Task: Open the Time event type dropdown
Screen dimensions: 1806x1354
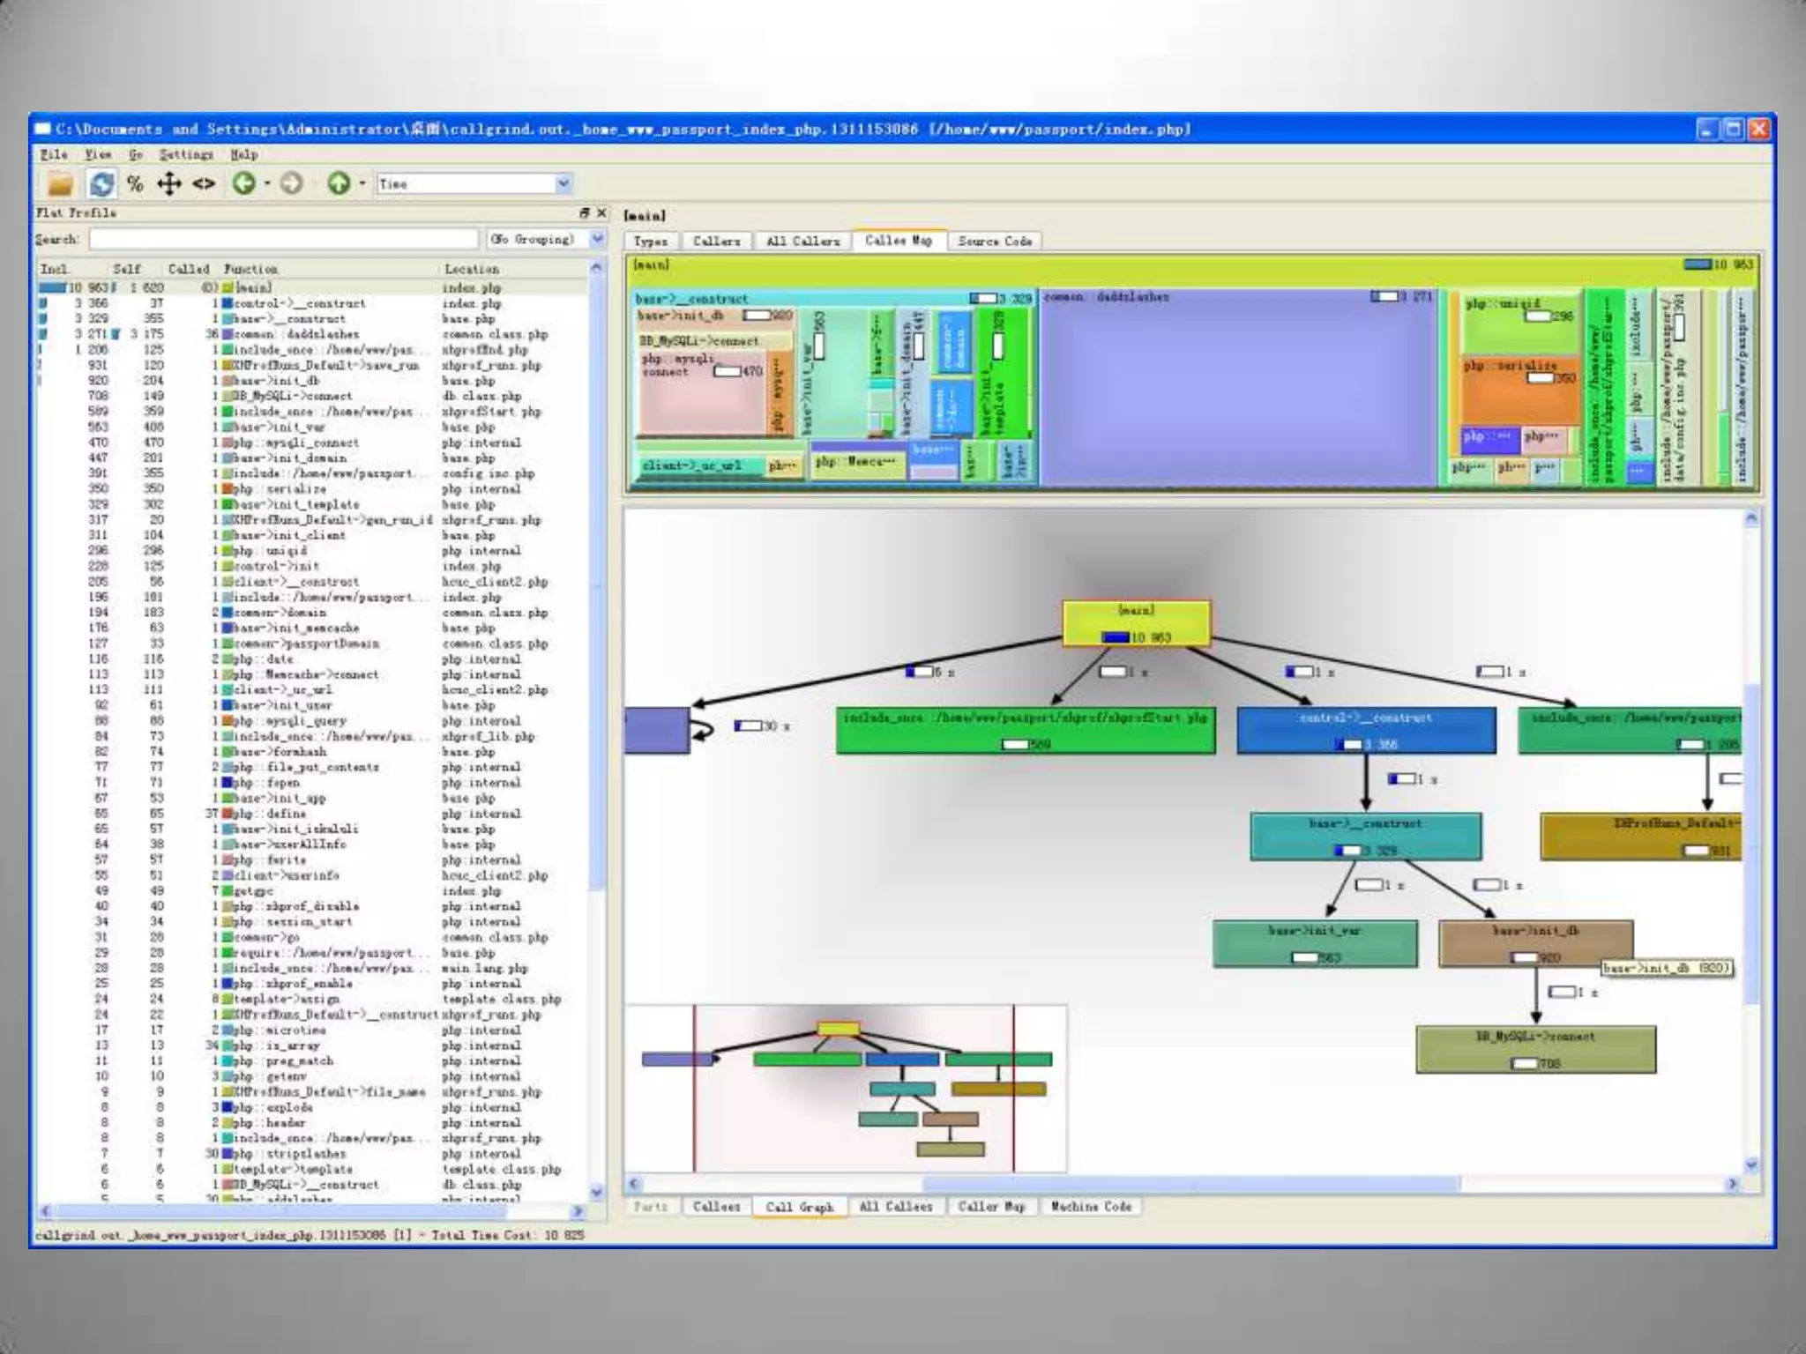Action: click(x=563, y=183)
